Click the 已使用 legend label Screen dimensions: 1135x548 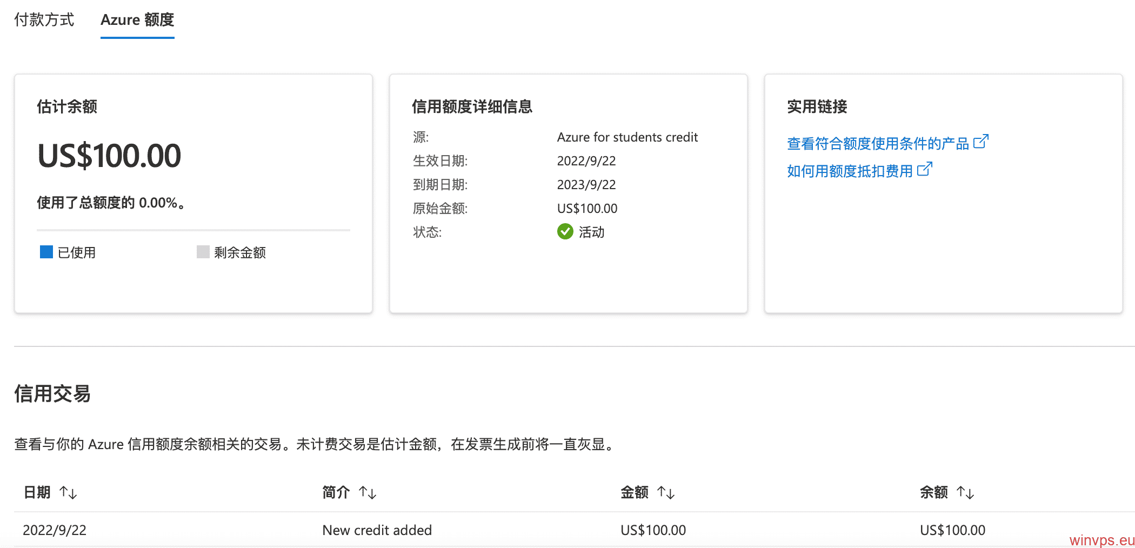pos(77,252)
